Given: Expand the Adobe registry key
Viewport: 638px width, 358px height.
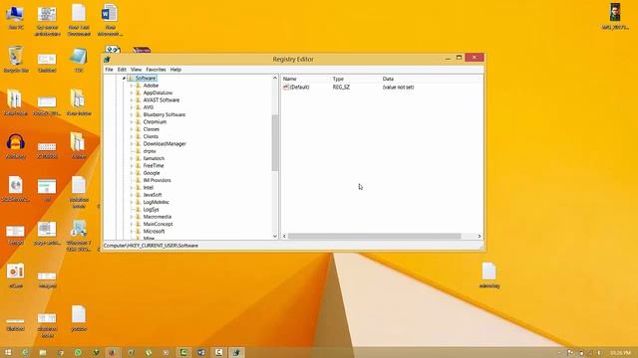Looking at the screenshot, I should pos(132,86).
